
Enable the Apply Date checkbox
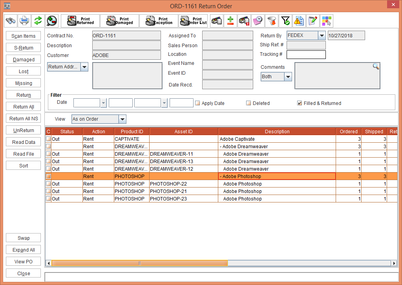(198, 103)
